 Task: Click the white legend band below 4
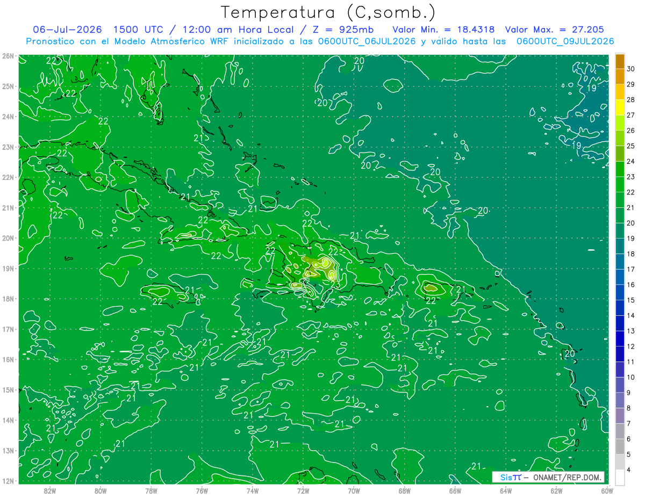click(x=620, y=477)
